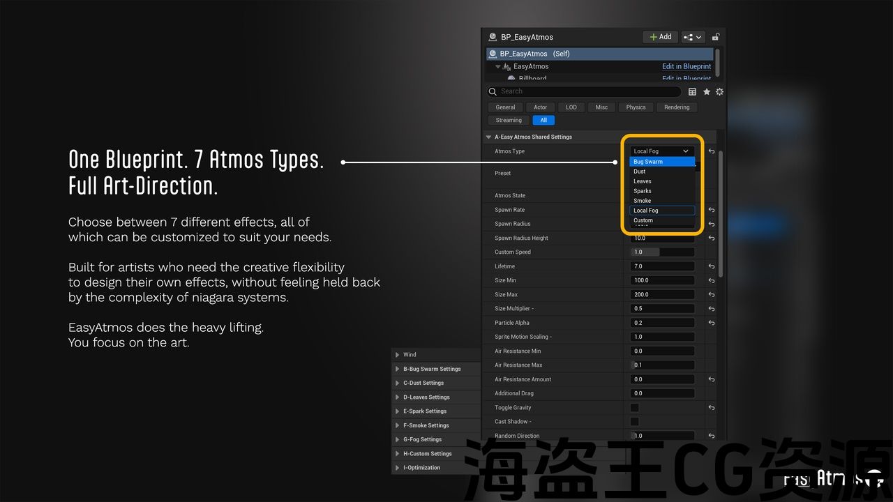Click Edit in Blueprint for EasyAtmos
This screenshot has height=502, width=893.
[686, 66]
